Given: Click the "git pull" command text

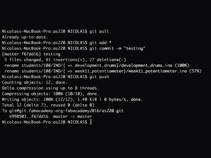Looking at the screenshot, I should (x=99, y=31).
